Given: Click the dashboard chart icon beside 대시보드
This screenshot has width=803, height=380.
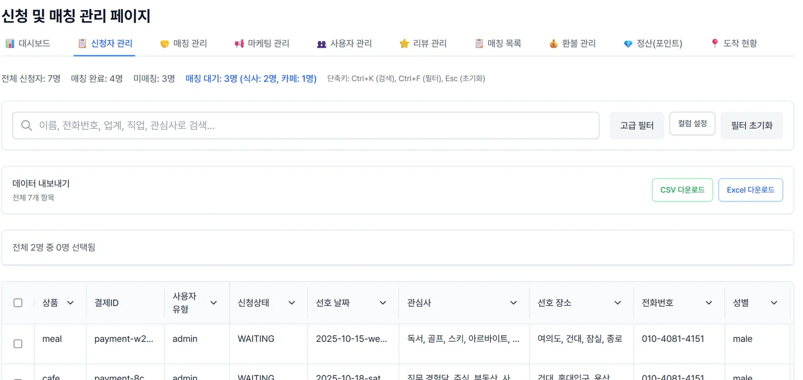Looking at the screenshot, I should 10,43.
